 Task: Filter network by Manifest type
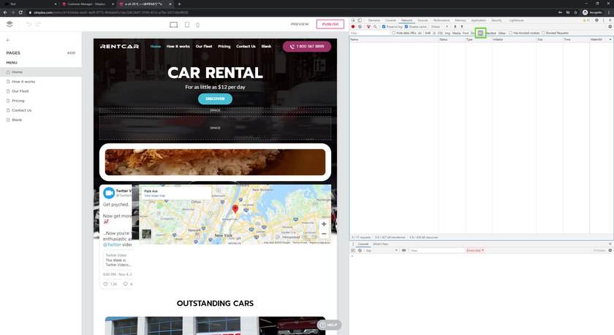pyautogui.click(x=491, y=34)
